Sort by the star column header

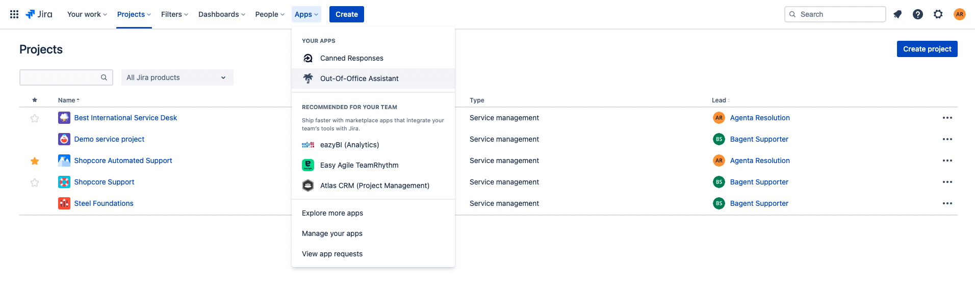coord(35,100)
